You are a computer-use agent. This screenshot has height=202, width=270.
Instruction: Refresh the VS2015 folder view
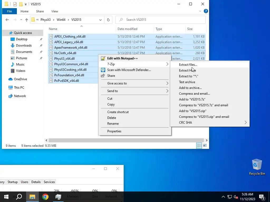pyautogui.click(x=108, y=20)
